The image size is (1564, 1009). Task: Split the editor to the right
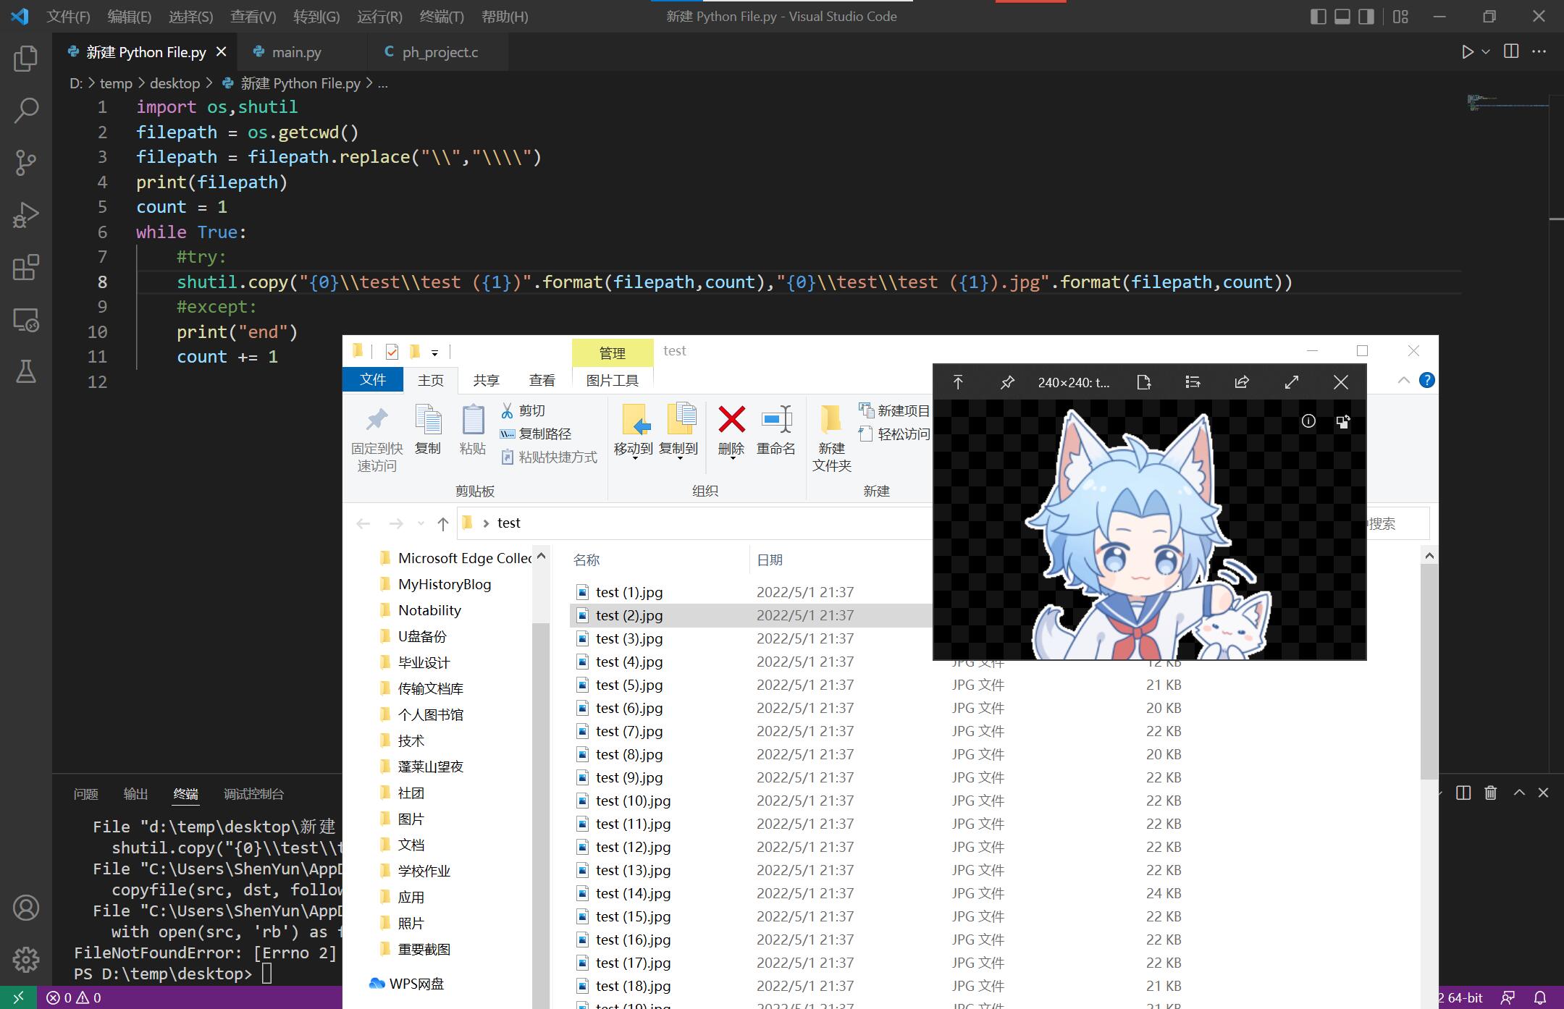point(1511,51)
